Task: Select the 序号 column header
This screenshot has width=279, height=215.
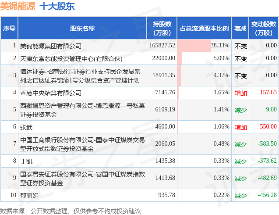Action: [x=9, y=29]
